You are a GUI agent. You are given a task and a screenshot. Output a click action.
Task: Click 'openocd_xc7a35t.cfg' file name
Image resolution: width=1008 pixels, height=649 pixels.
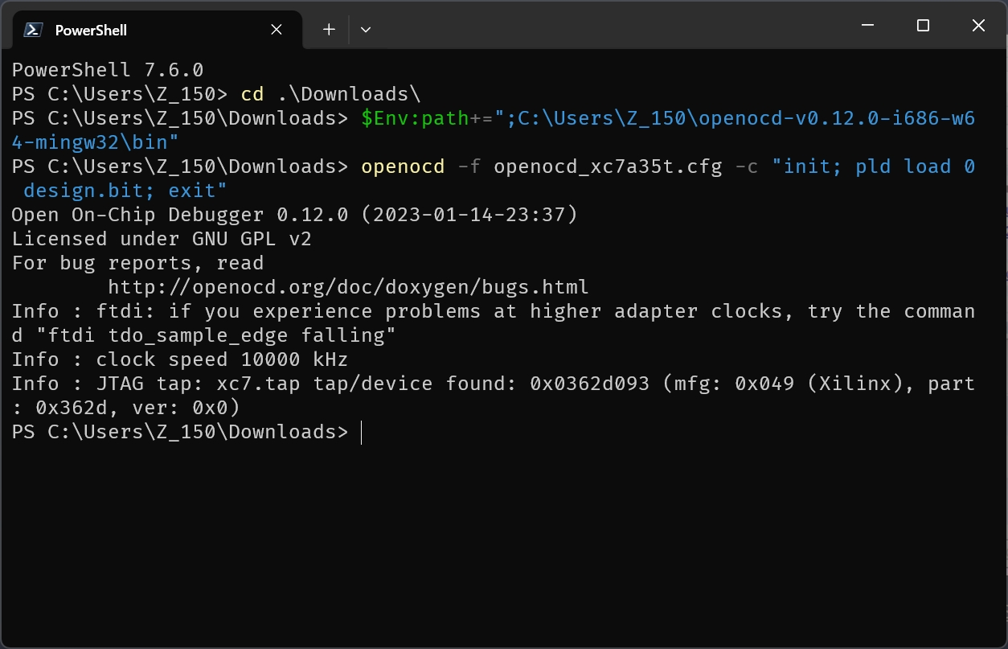(x=608, y=166)
